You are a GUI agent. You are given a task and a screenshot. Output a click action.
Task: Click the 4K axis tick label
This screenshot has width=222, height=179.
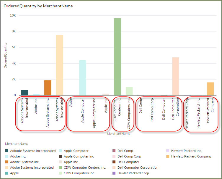pos(14,63)
